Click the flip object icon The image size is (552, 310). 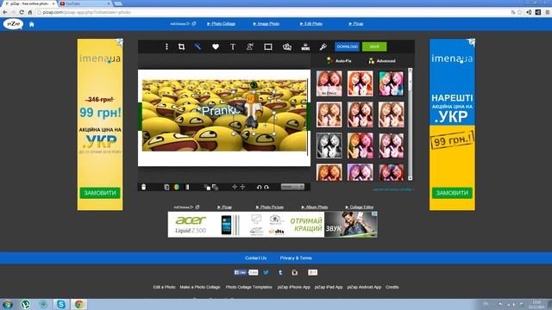click(187, 187)
